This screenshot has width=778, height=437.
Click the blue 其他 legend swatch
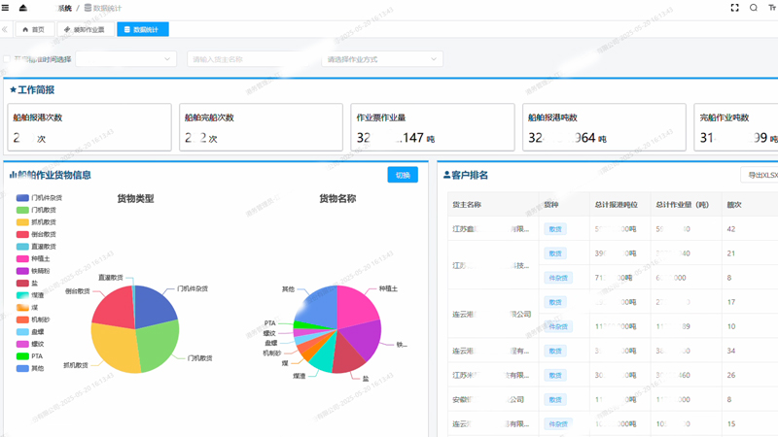tap(22, 368)
